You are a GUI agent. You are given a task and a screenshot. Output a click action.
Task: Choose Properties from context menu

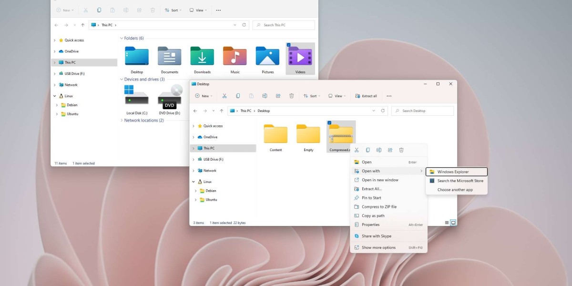(x=388, y=225)
